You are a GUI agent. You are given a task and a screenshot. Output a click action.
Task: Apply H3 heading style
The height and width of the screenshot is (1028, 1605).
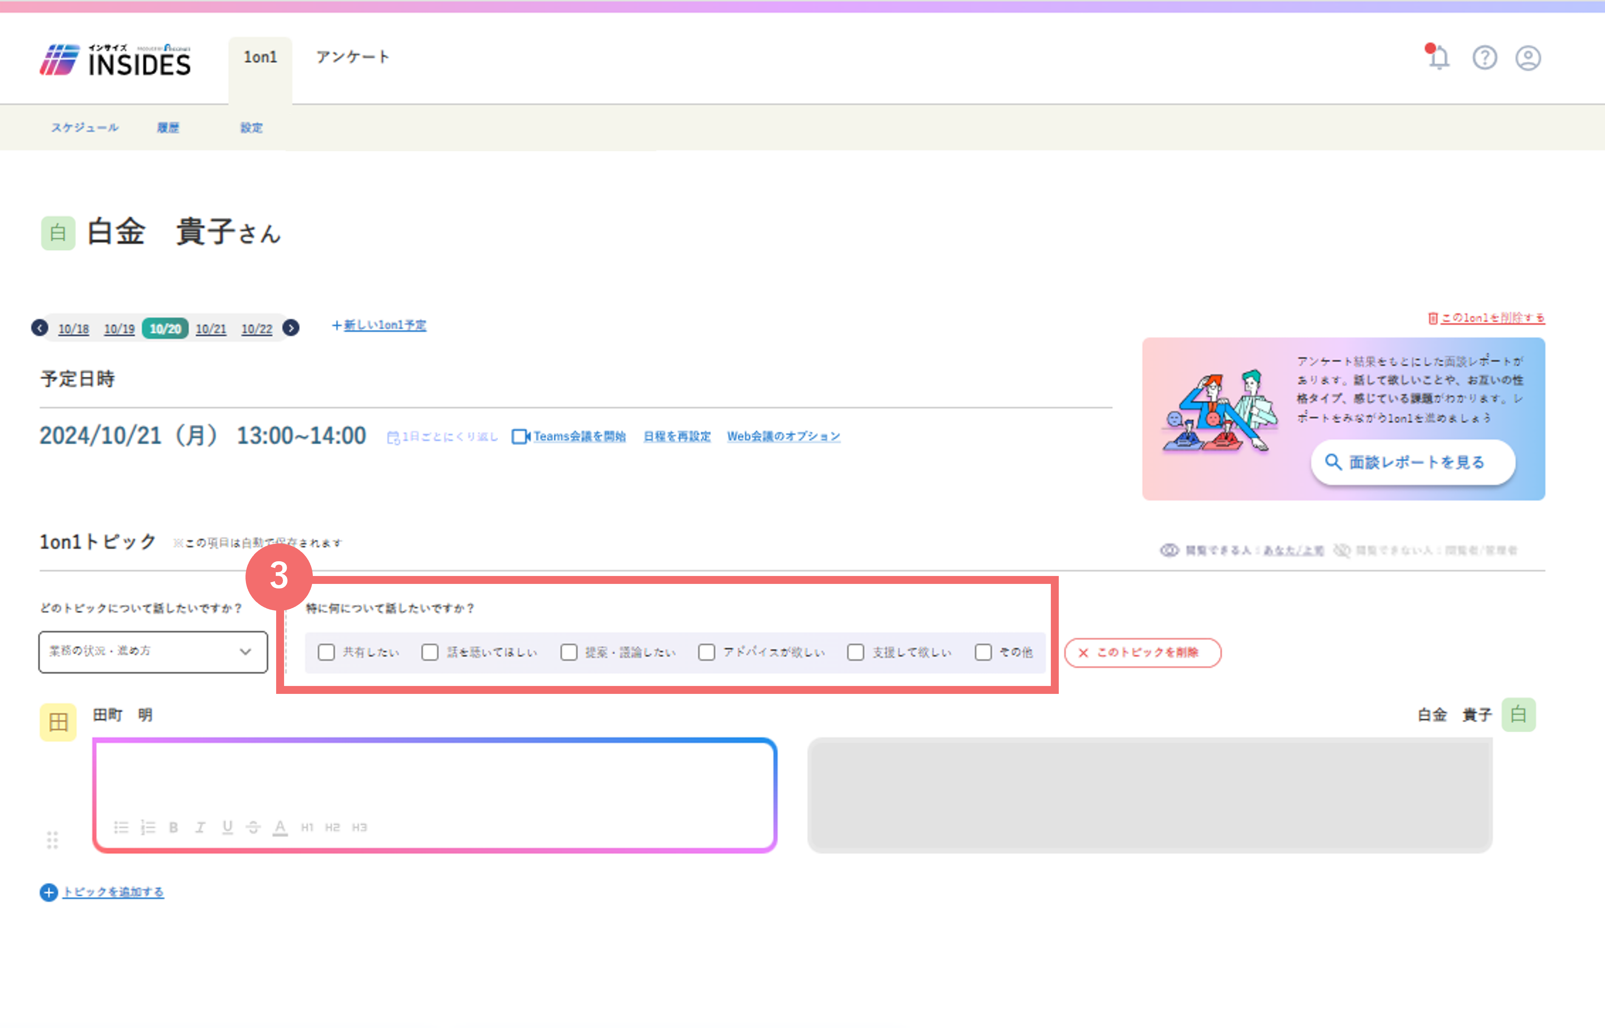pyautogui.click(x=359, y=827)
